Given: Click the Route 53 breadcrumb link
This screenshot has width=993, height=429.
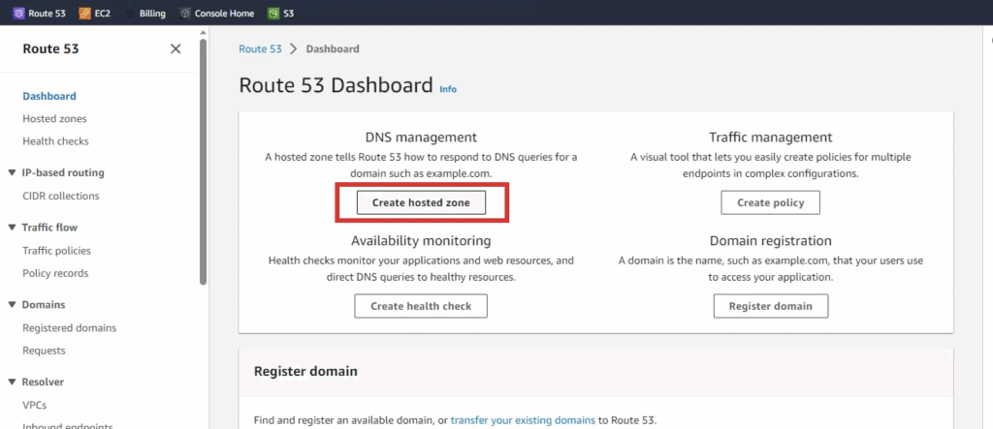Looking at the screenshot, I should (x=260, y=48).
